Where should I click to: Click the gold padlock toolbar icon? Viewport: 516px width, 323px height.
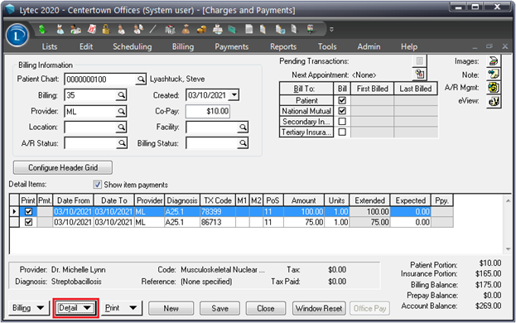106,30
